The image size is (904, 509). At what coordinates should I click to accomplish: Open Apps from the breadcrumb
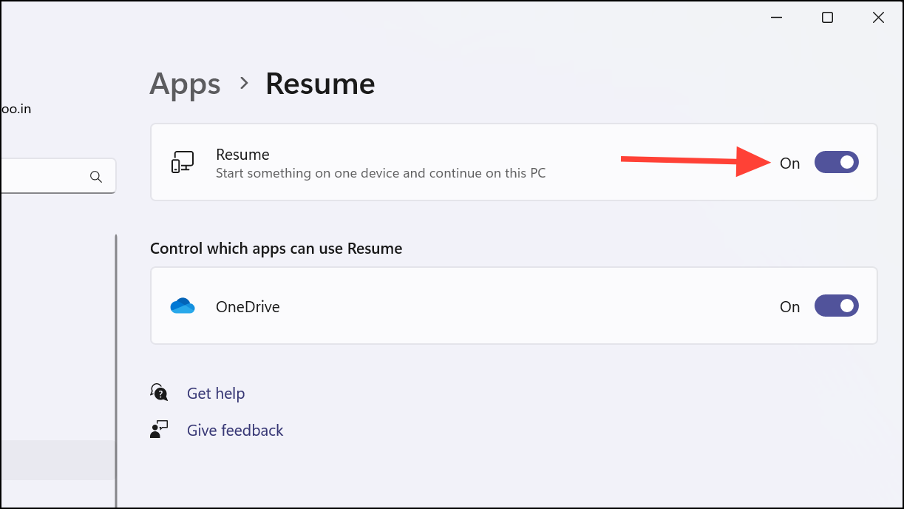click(185, 84)
